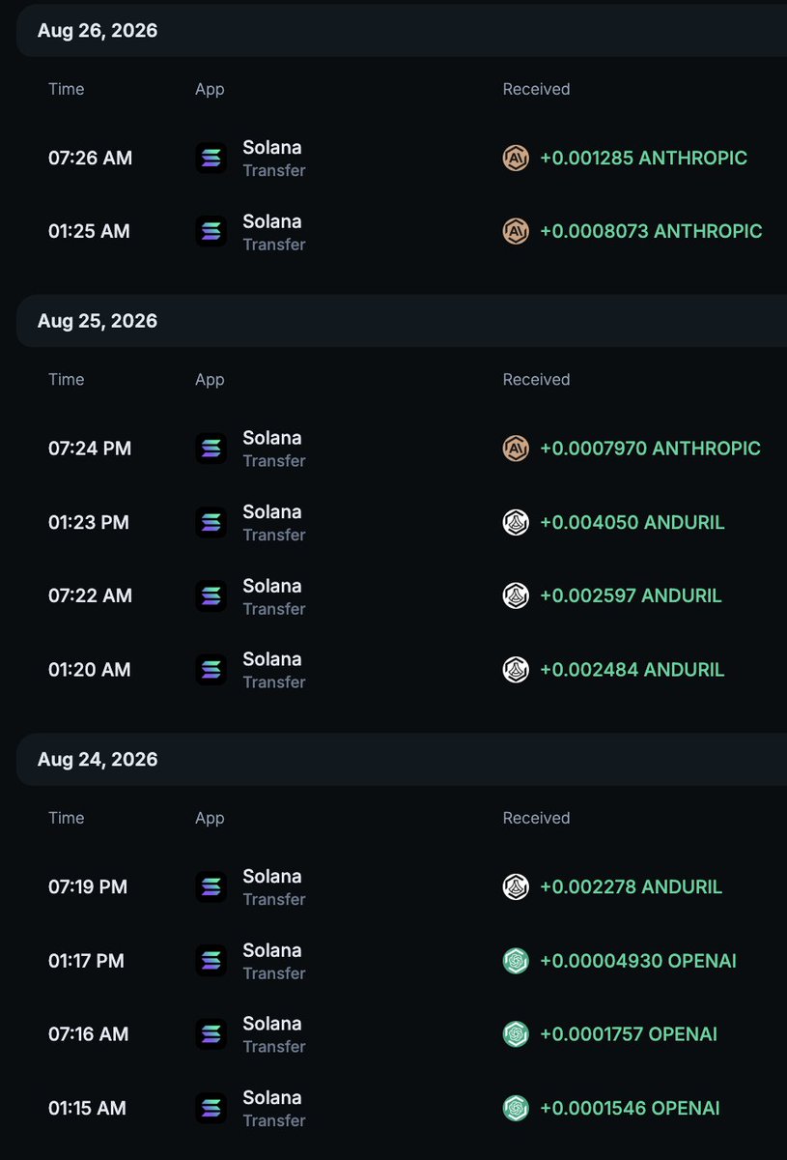Click Solana Transfer label in 01:23 PM row
The width and height of the screenshot is (787, 1160).
[x=273, y=523]
